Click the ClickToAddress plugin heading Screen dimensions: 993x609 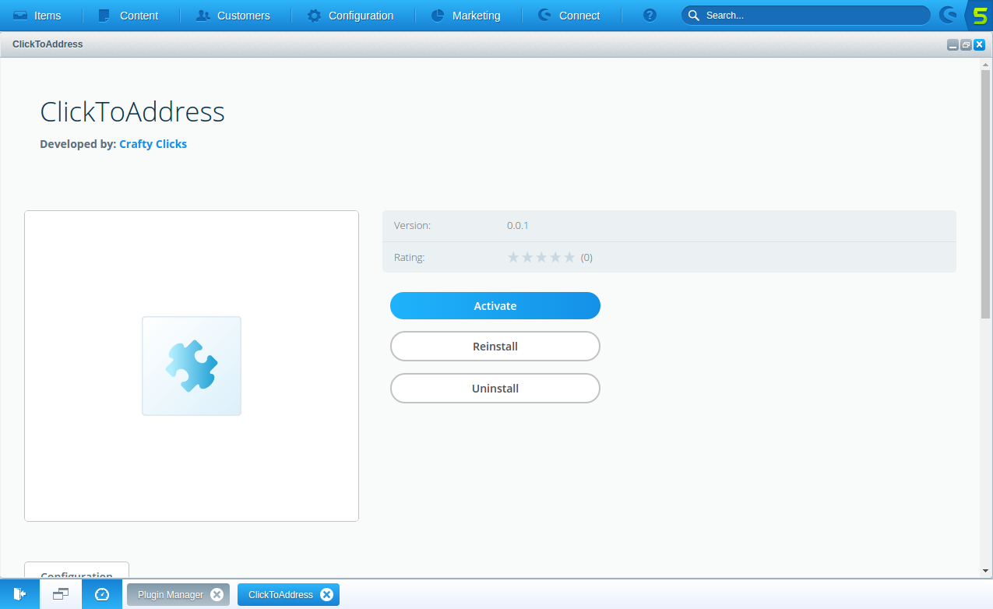coord(132,112)
